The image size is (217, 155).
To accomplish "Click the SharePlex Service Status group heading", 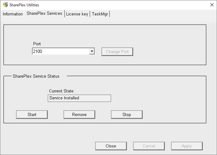I will 36,76.
